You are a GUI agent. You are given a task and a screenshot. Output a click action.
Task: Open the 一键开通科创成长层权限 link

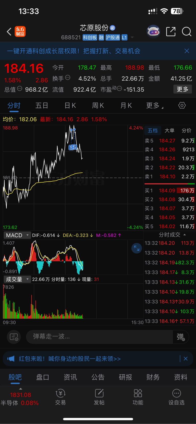74,51
